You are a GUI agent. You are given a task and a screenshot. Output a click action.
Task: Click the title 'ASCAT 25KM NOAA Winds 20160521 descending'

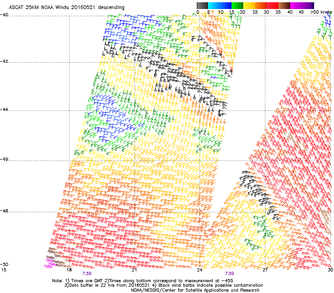pyautogui.click(x=66, y=8)
